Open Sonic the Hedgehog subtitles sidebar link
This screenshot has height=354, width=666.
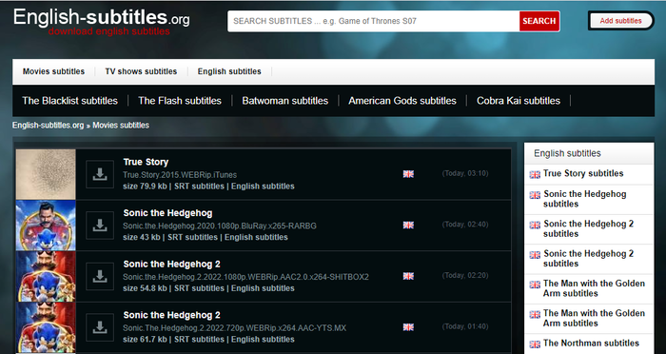point(585,199)
